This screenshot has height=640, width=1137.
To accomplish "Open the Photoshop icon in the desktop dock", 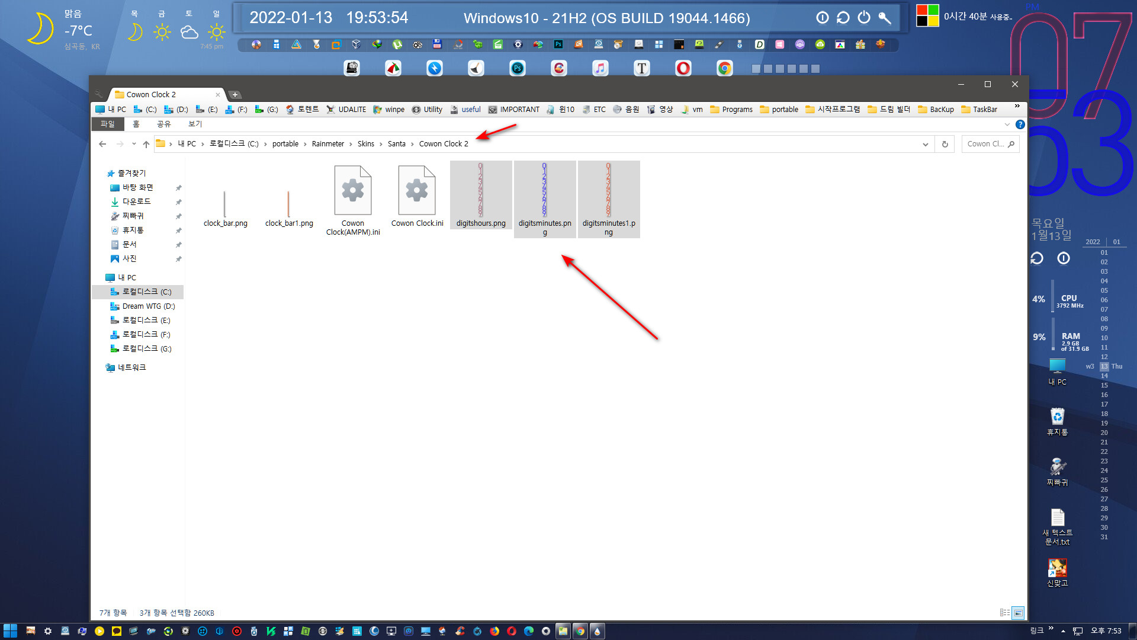I will 518,69.
